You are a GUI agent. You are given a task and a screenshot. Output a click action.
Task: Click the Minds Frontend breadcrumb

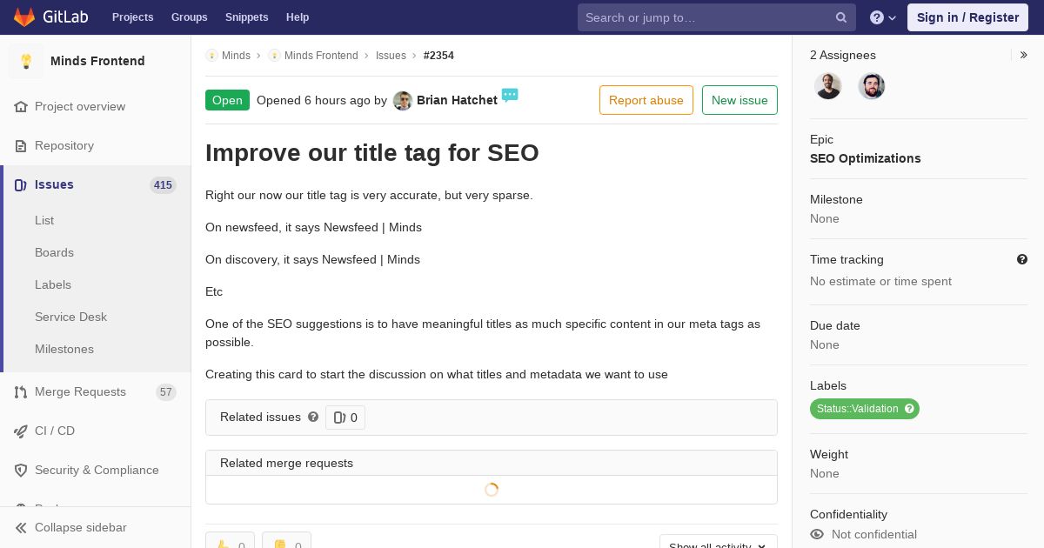(x=321, y=56)
